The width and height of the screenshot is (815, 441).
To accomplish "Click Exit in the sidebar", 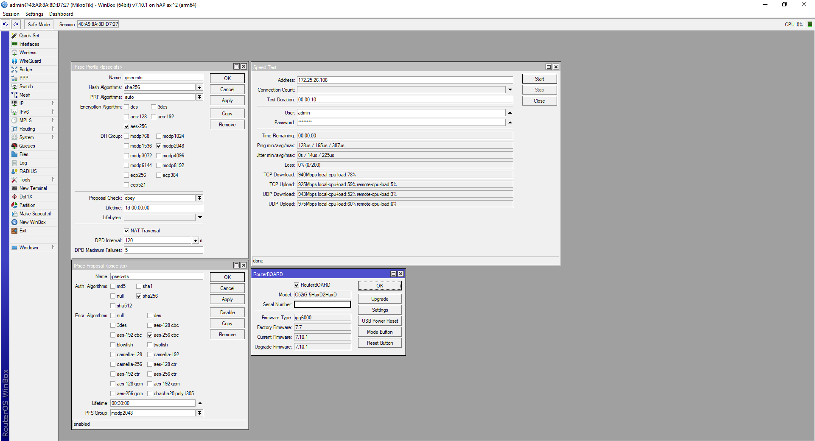I will pyautogui.click(x=23, y=231).
